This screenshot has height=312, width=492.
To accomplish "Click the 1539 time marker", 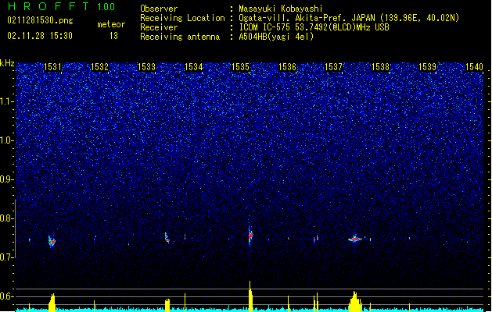I will click(427, 67).
